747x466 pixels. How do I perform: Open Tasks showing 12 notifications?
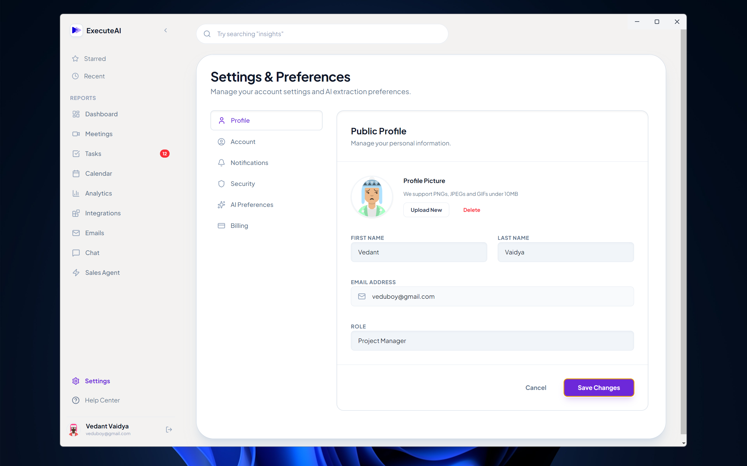coord(93,154)
